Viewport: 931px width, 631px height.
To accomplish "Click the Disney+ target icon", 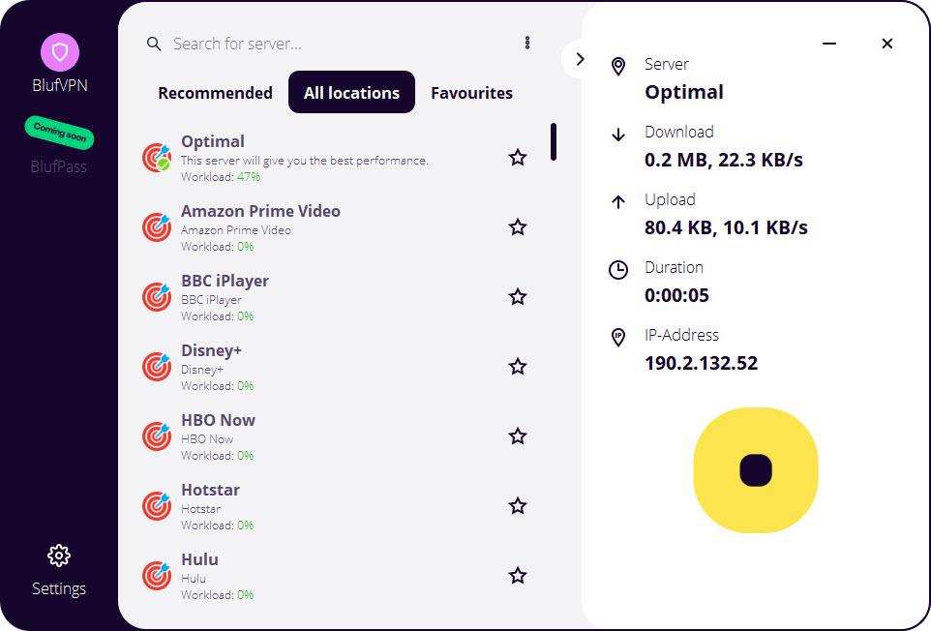I will point(157,366).
